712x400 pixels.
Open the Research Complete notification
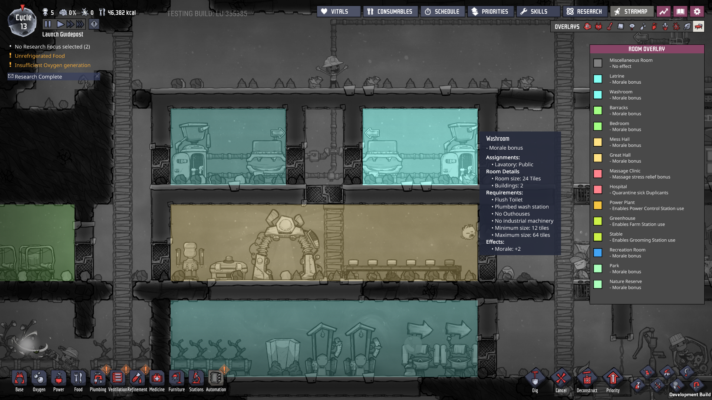point(39,77)
